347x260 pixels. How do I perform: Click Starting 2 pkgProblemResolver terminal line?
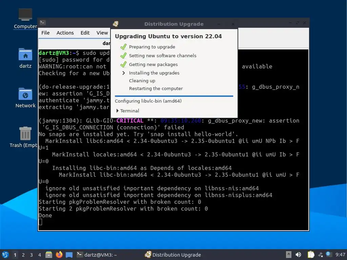coord(123,209)
